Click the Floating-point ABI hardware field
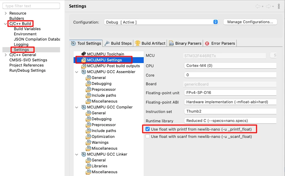 click(230, 102)
